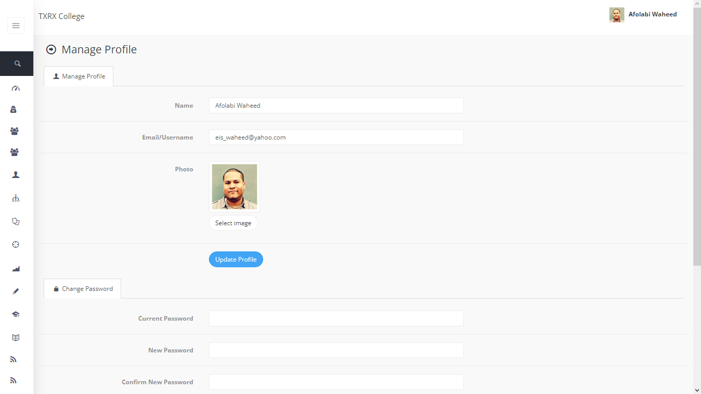Open the TXRX College home link
The width and height of the screenshot is (701, 394).
pyautogui.click(x=61, y=16)
